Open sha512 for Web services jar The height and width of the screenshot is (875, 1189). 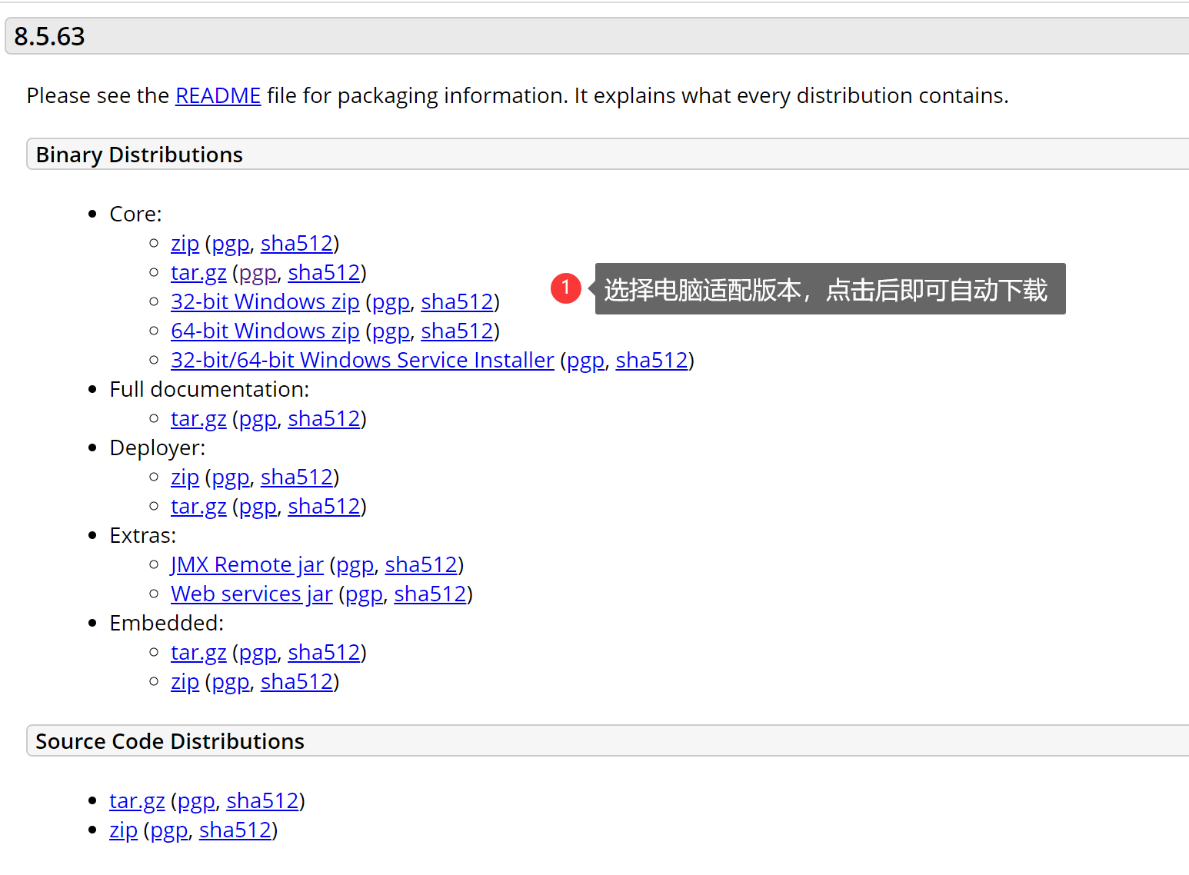430,594
